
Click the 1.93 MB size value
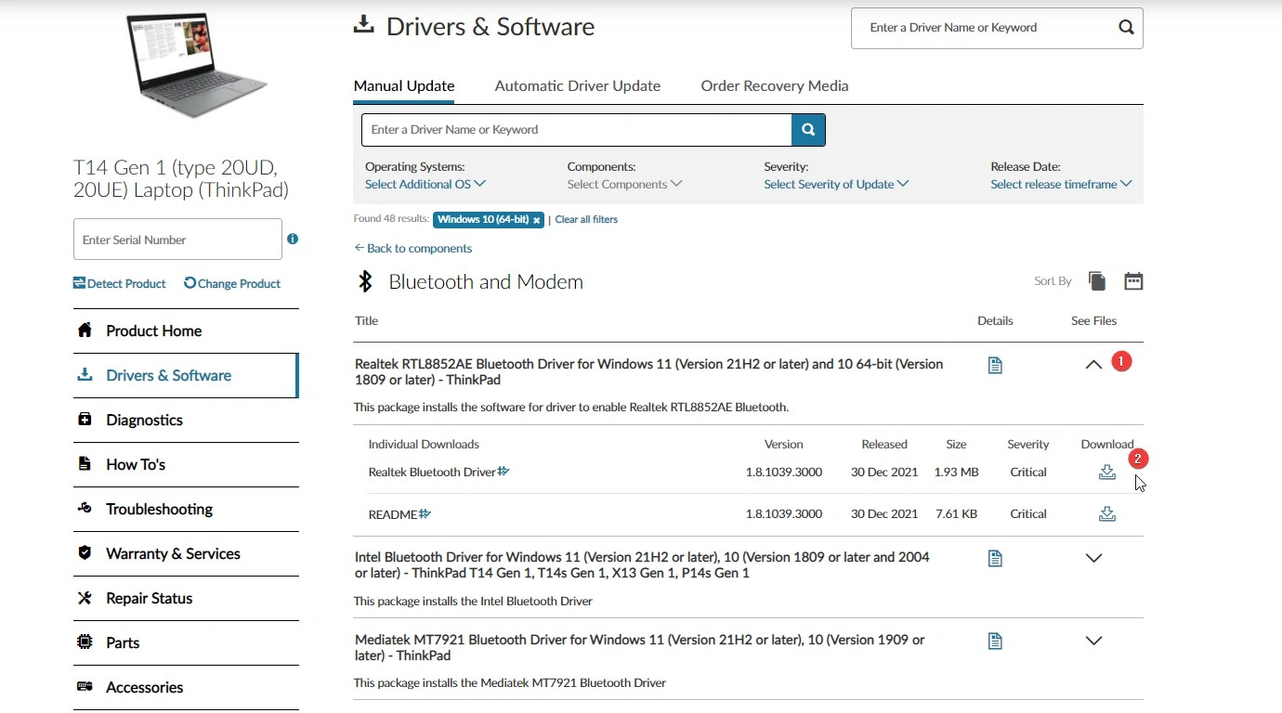956,472
